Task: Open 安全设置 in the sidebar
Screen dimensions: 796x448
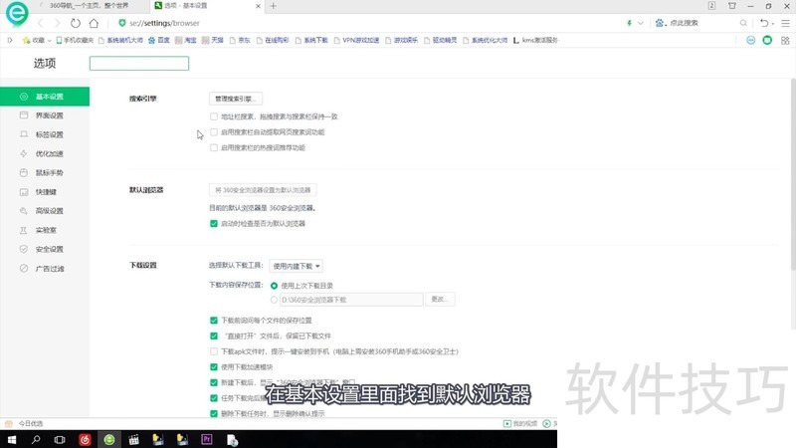Action: (x=45, y=250)
